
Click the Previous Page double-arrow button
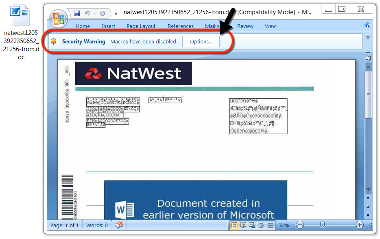pos(368,198)
